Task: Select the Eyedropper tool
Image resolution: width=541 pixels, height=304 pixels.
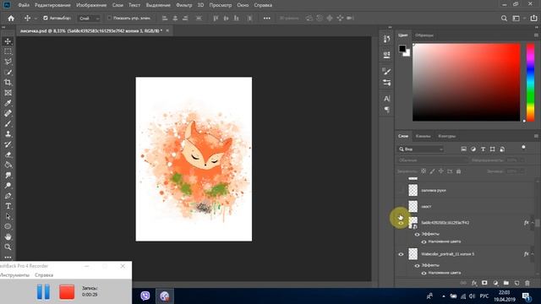Action: pyautogui.click(x=8, y=103)
